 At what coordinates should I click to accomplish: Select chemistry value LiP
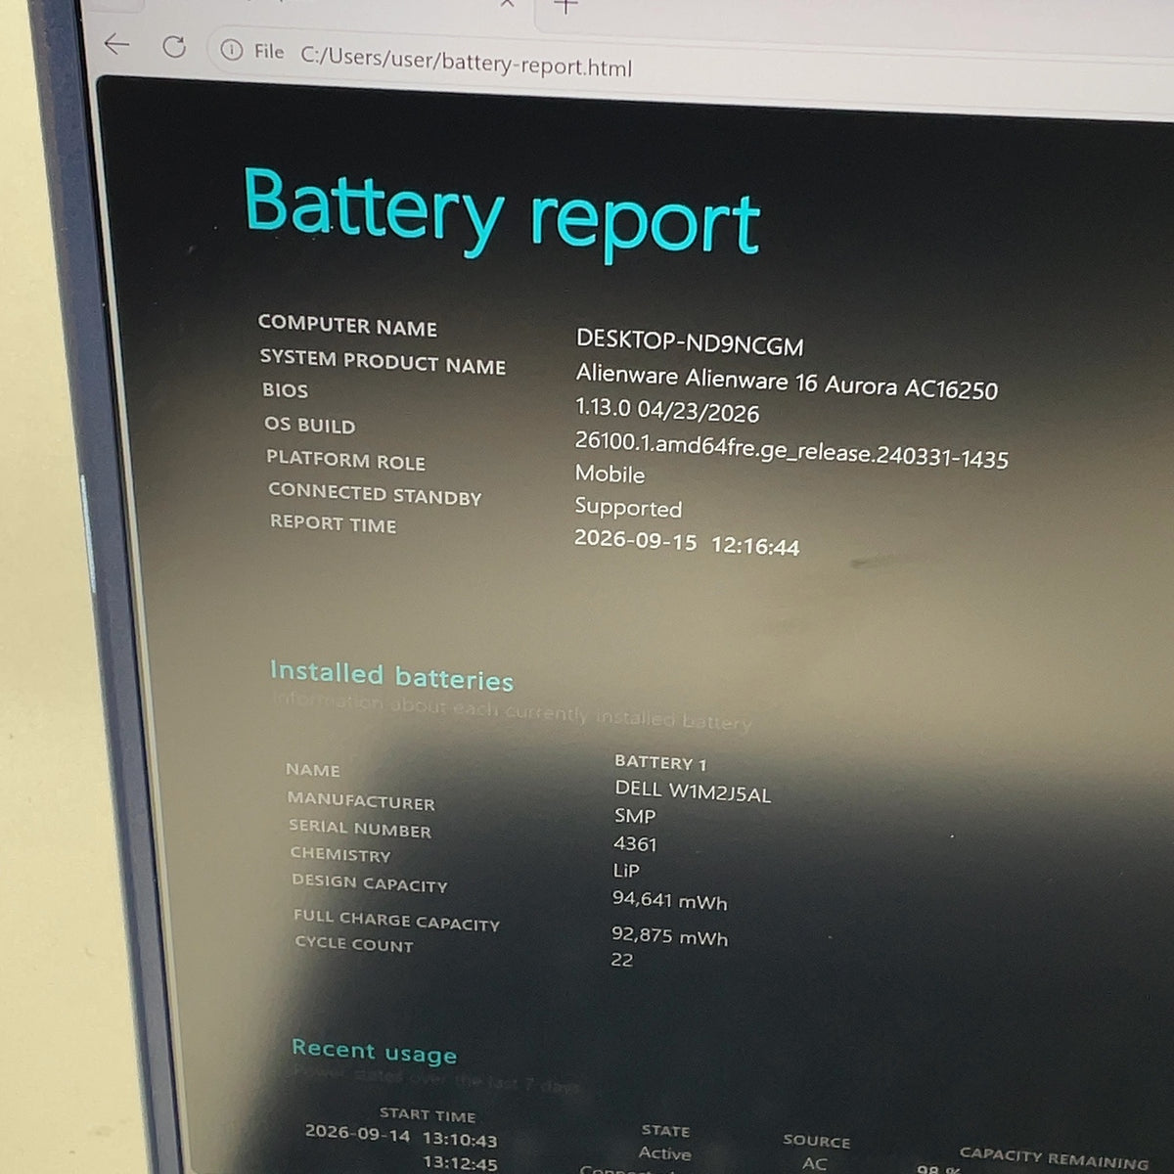click(626, 870)
